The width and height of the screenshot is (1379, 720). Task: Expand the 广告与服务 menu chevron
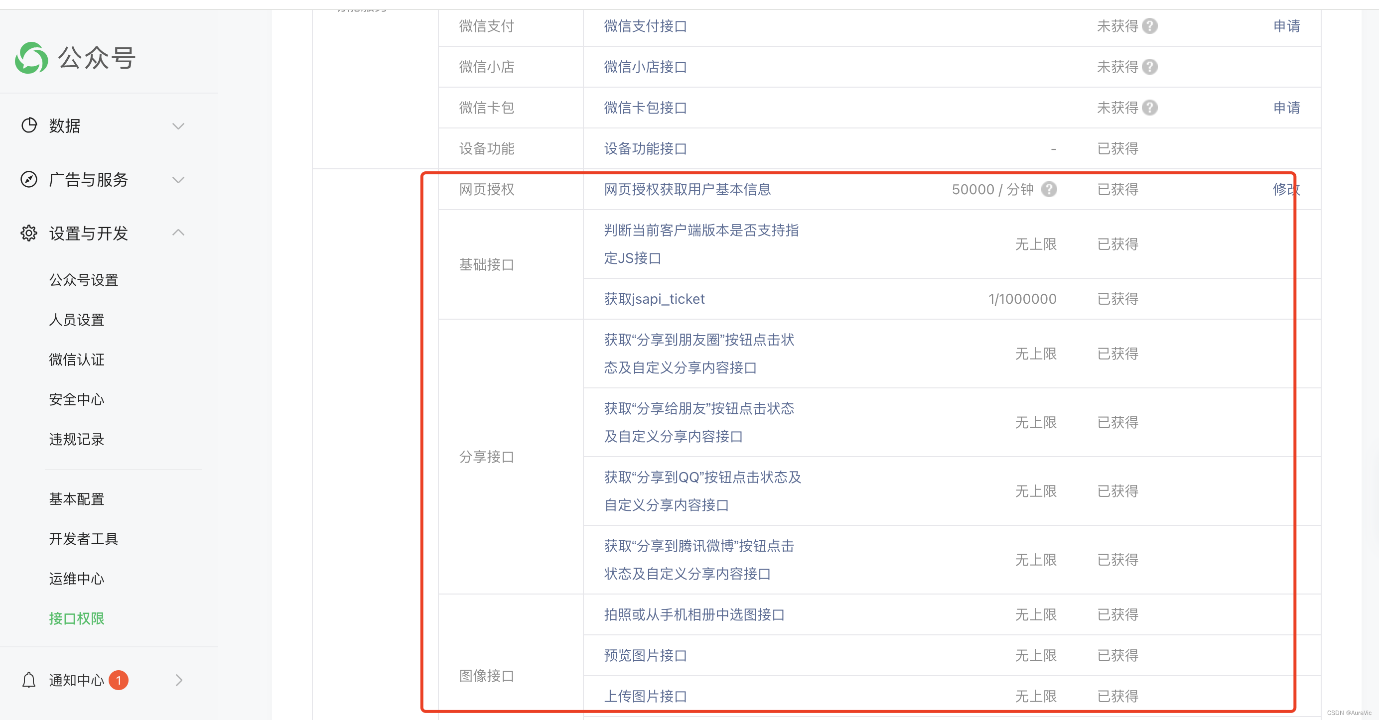pyautogui.click(x=178, y=180)
